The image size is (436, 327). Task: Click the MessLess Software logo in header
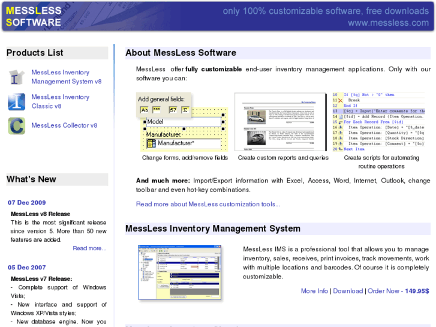(x=34, y=16)
